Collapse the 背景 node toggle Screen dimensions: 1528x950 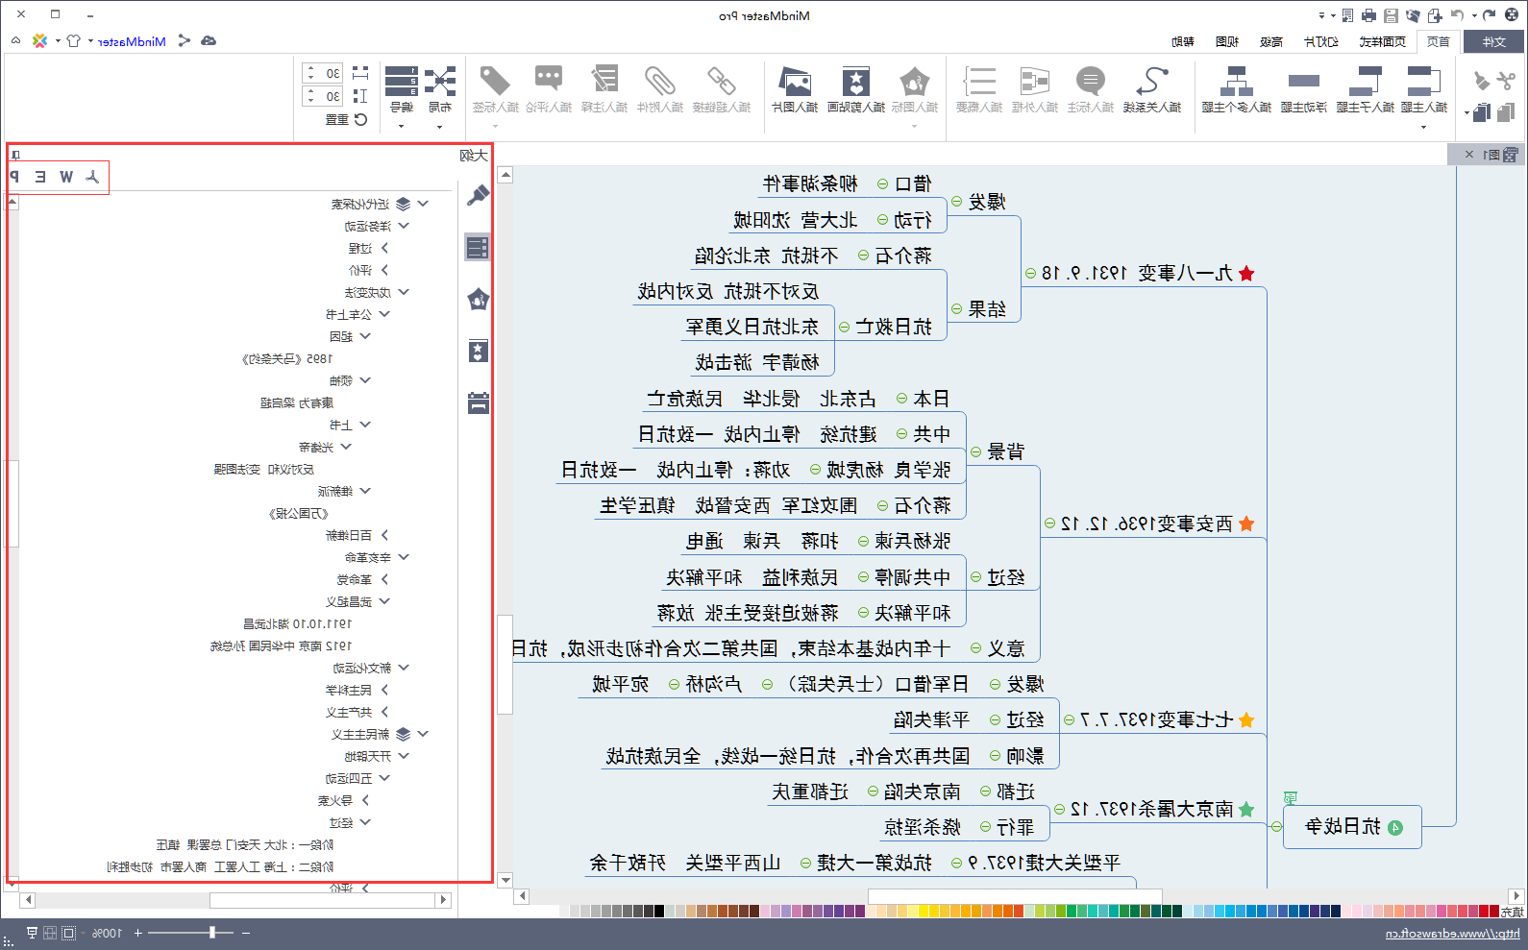pyautogui.click(x=975, y=451)
